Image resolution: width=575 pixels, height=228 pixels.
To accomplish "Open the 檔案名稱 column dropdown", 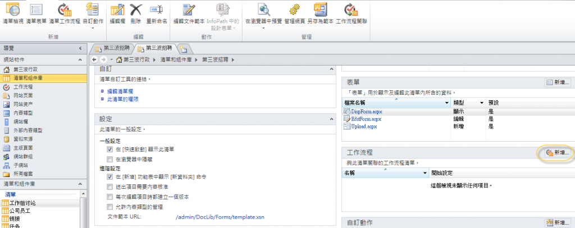I will click(x=446, y=103).
